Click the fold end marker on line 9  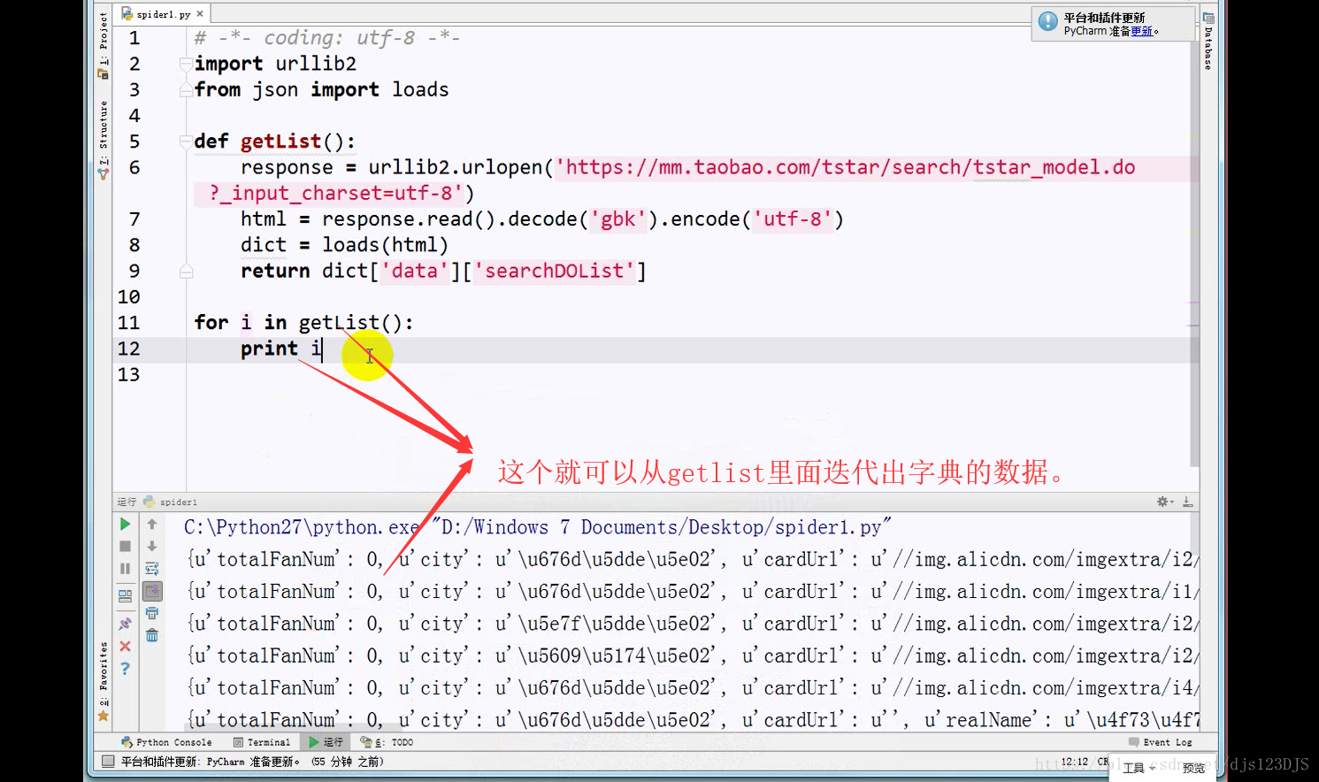186,271
